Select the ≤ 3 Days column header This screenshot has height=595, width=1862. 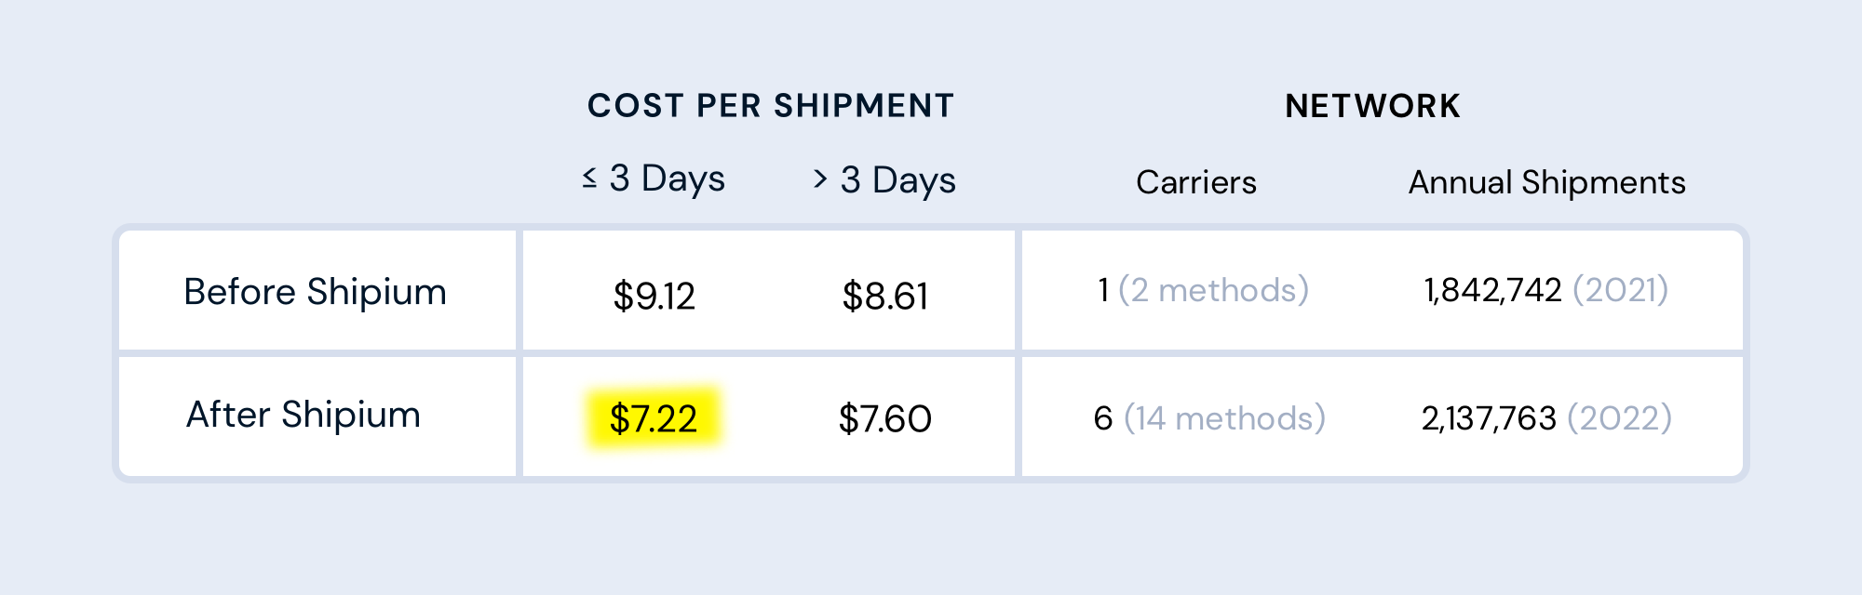[x=654, y=178]
